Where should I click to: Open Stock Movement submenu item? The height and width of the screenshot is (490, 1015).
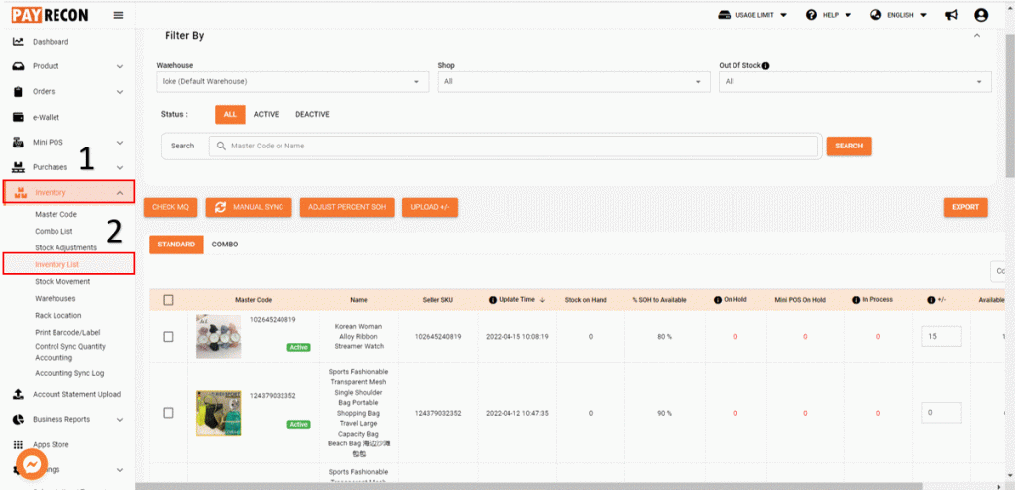click(62, 282)
